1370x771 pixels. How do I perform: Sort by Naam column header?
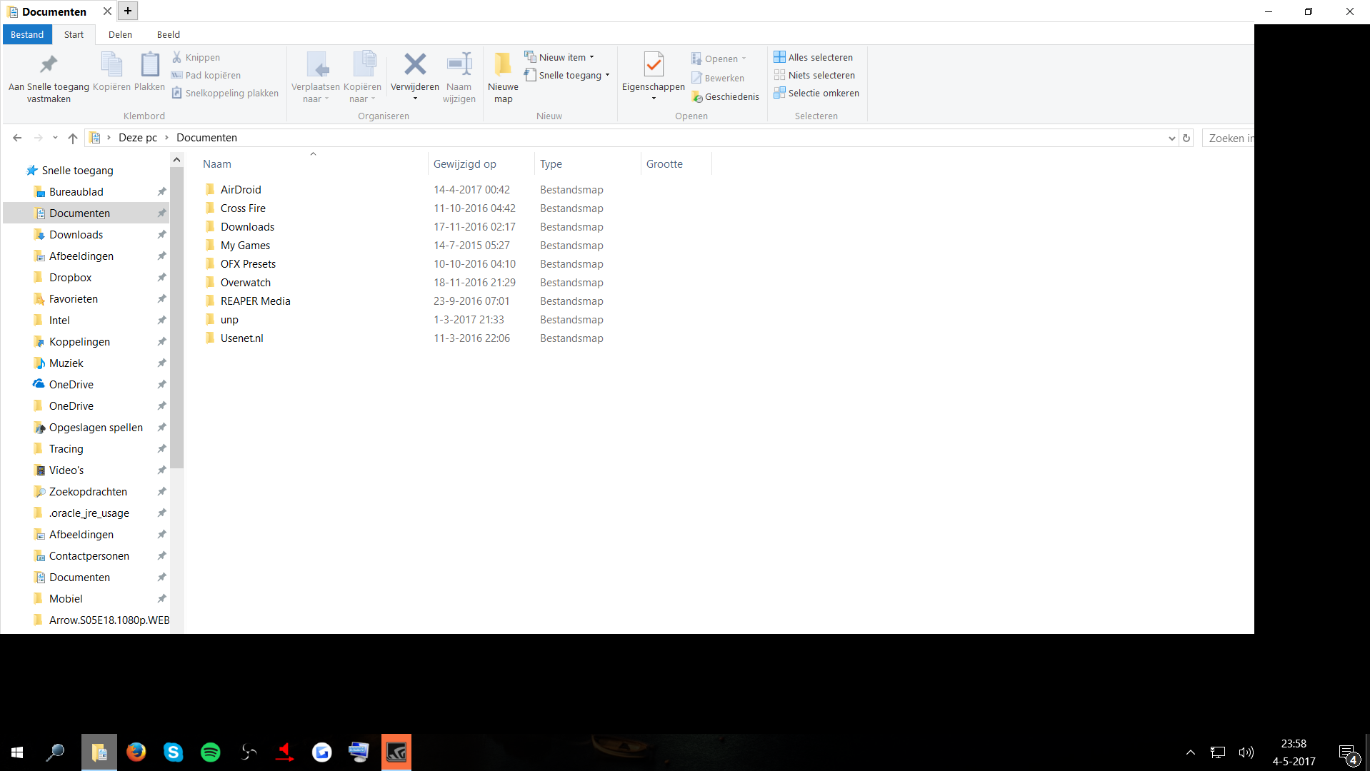tap(313, 163)
